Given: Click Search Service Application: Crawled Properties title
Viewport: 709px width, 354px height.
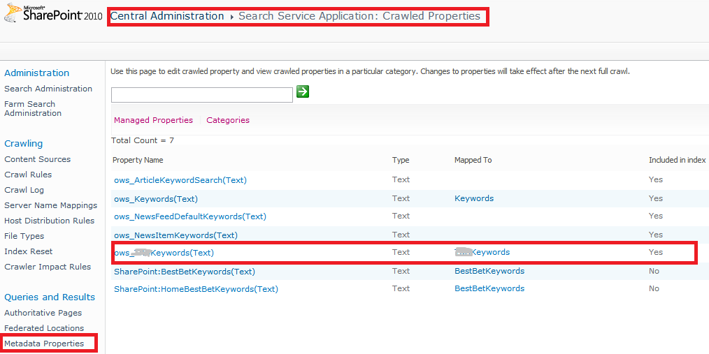Looking at the screenshot, I should pyautogui.click(x=359, y=16).
